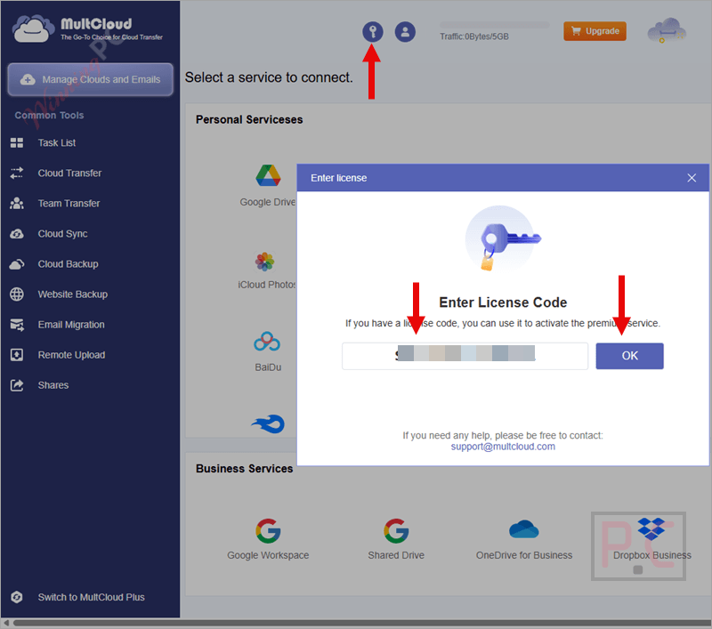
Task: Open the user account profile icon
Action: (405, 32)
